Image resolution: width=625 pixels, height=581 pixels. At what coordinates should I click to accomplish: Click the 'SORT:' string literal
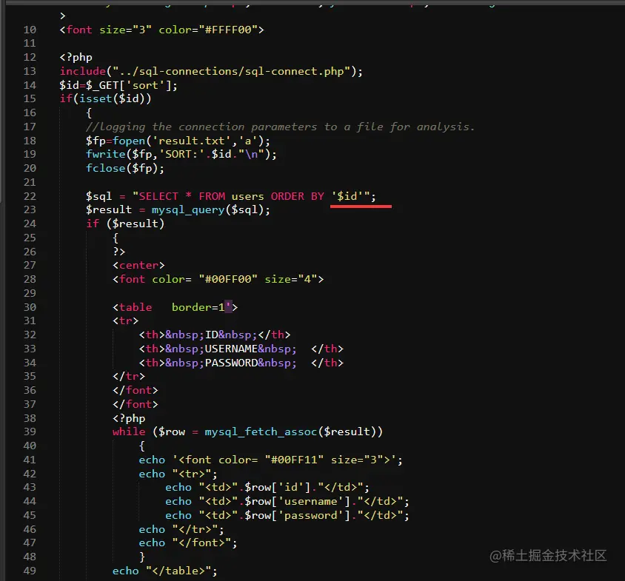(x=181, y=155)
